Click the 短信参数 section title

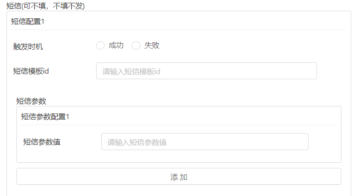(31, 101)
